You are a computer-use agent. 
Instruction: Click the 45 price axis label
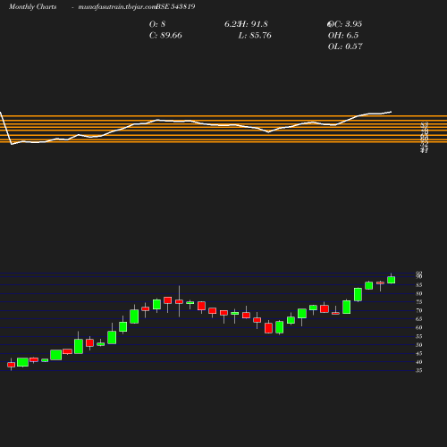tap(419, 353)
